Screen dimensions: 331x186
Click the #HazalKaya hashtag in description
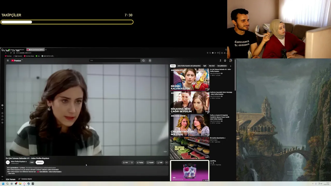[x=29, y=168]
